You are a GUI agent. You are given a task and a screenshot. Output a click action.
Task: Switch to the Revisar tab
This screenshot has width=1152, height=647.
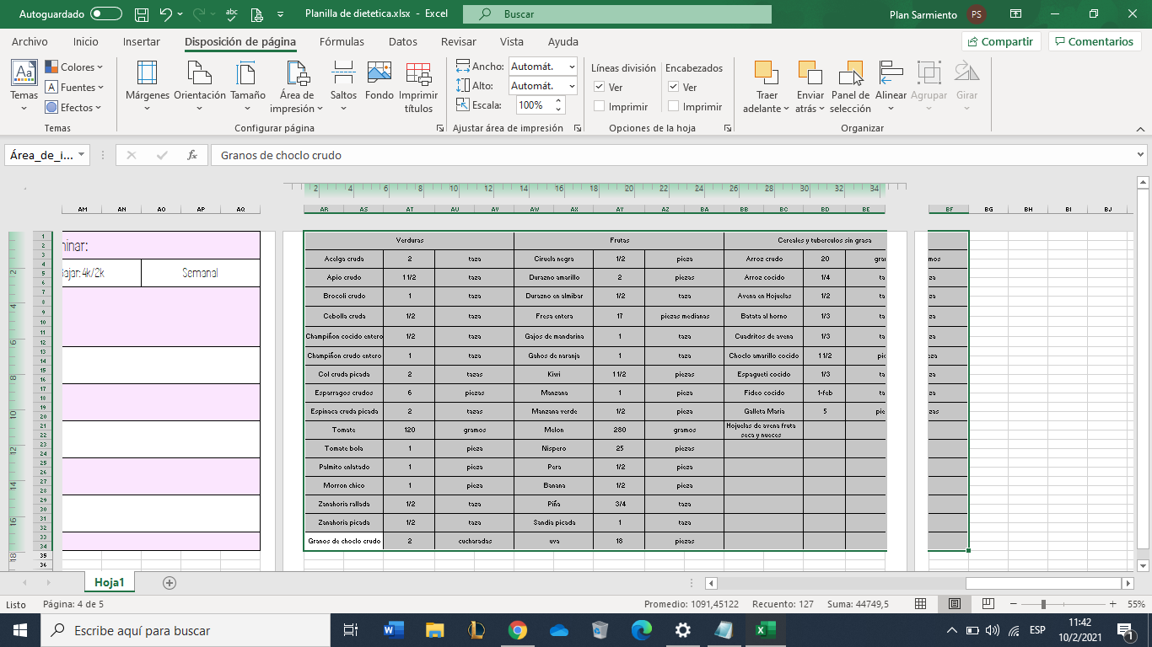(459, 41)
